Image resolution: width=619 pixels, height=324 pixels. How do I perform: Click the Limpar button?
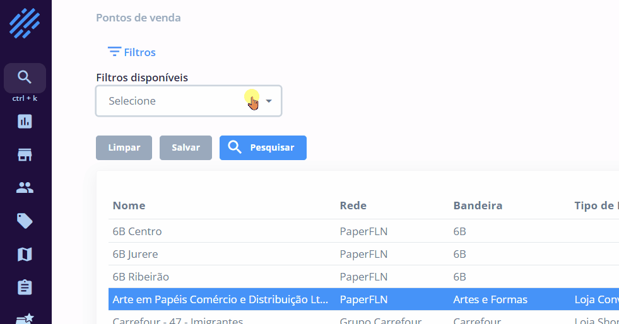[124, 148]
